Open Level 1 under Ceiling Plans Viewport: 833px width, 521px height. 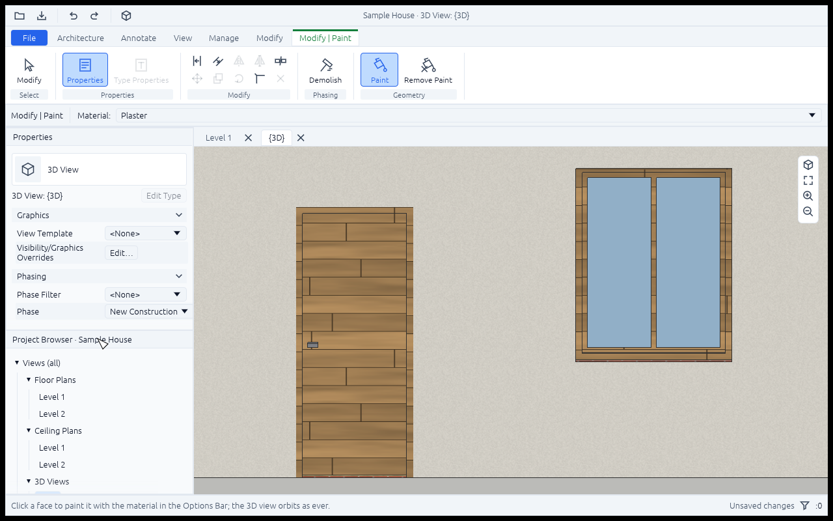click(x=52, y=447)
